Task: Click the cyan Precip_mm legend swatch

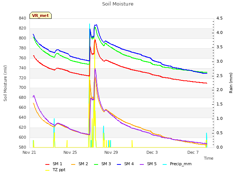Action: pos(165,164)
